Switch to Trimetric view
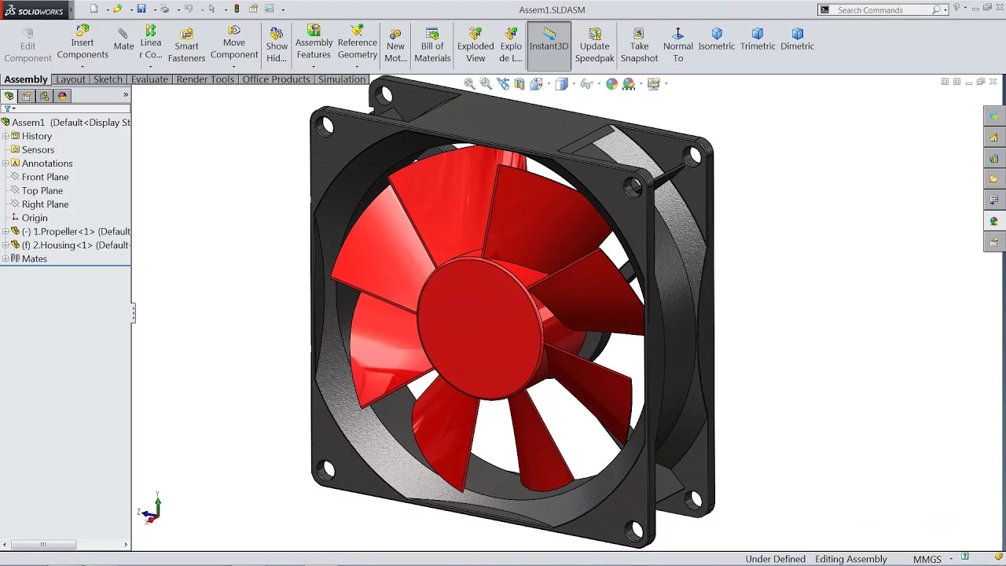The image size is (1006, 566). click(x=758, y=39)
